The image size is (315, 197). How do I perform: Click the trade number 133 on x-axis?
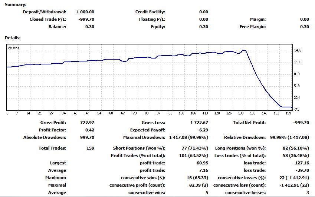241,113
